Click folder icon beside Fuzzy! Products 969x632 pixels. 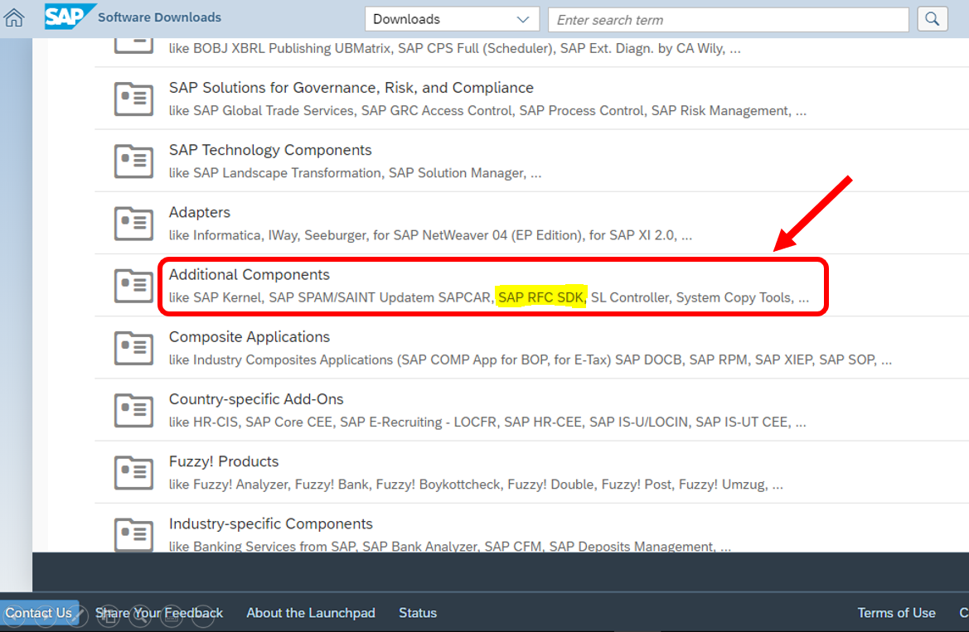(x=133, y=473)
